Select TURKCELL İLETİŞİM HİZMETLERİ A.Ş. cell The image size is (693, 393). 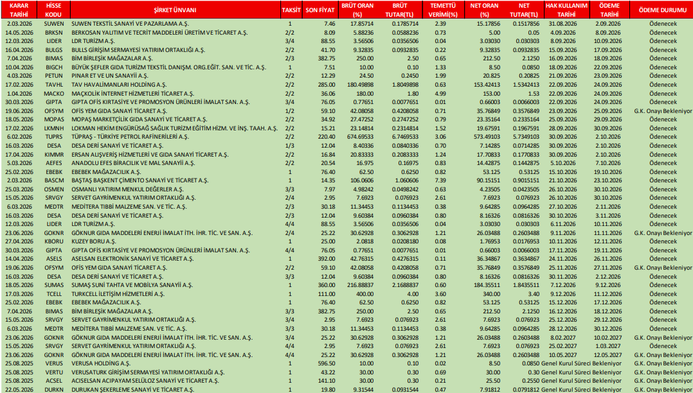118,293
